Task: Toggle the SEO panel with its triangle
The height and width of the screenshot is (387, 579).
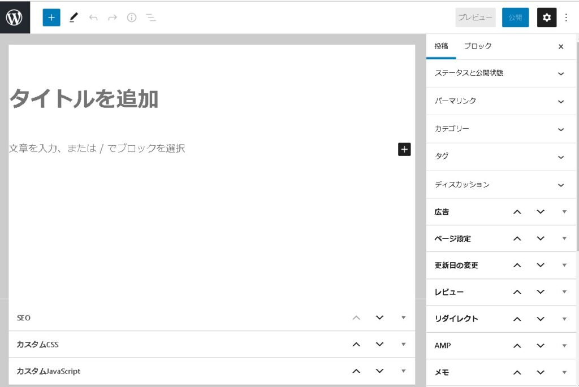Action: coord(403,318)
